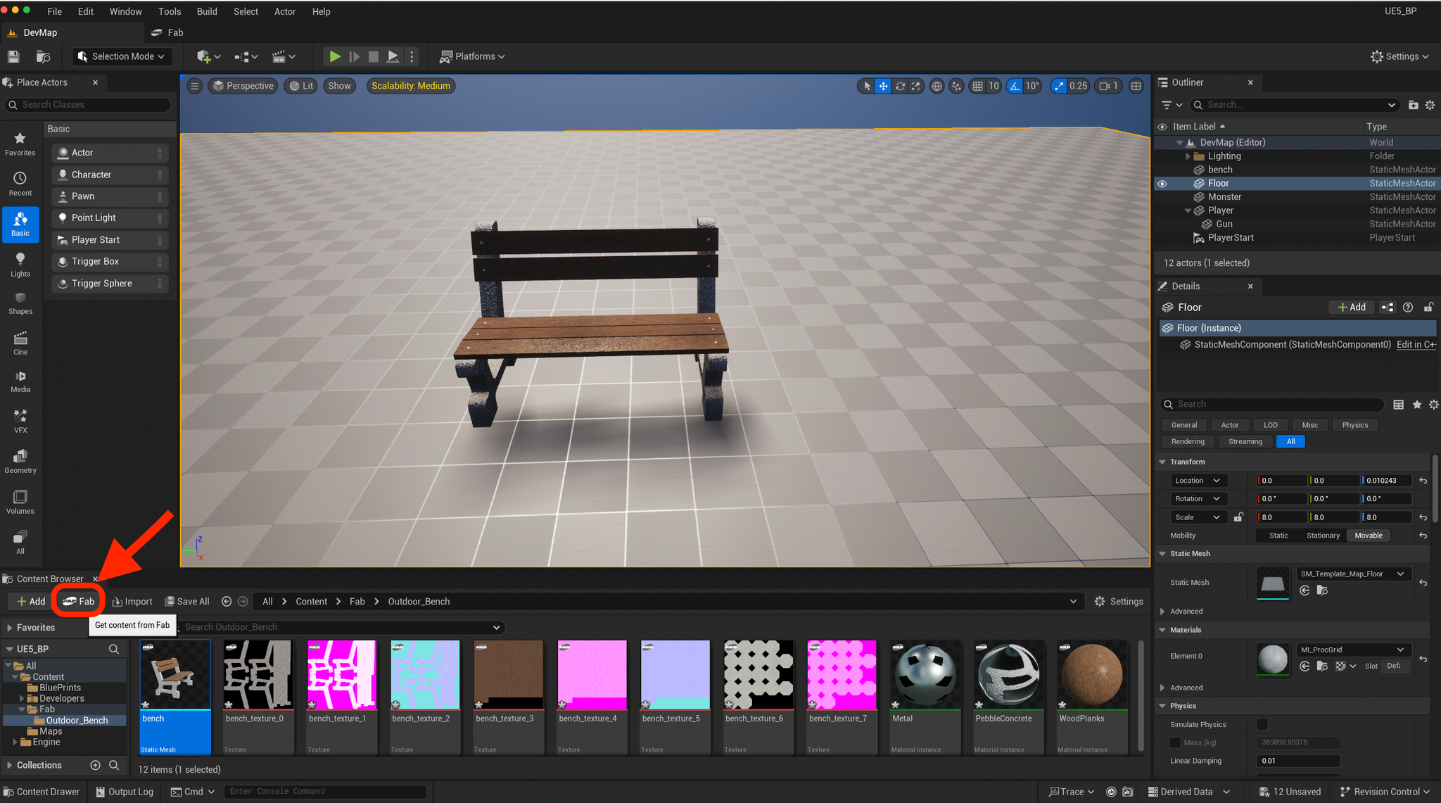Open the Settings dropdown in main toolbar
The image size is (1441, 803).
click(1399, 56)
